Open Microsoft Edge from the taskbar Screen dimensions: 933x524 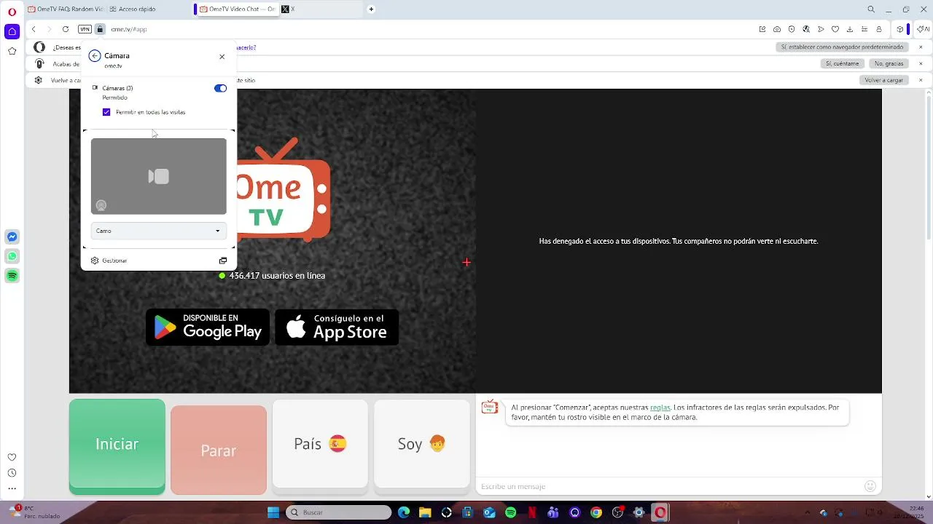pos(404,512)
